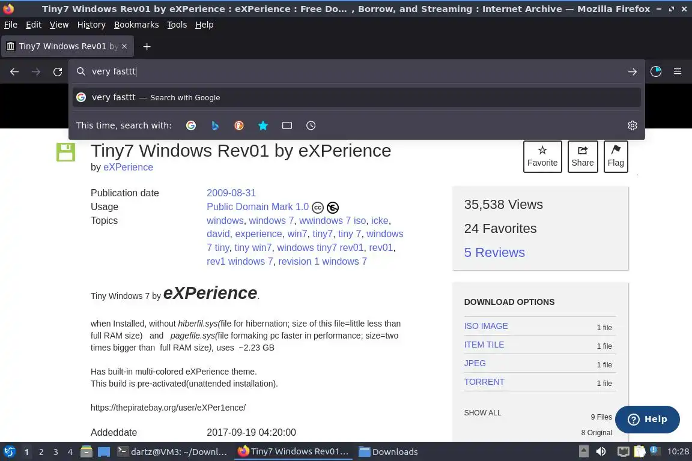Open the Tools menu
692x461 pixels.
click(x=177, y=25)
